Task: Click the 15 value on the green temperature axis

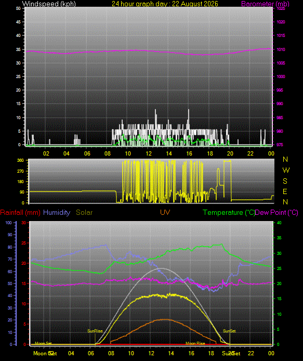Action: pyautogui.click(x=279, y=299)
